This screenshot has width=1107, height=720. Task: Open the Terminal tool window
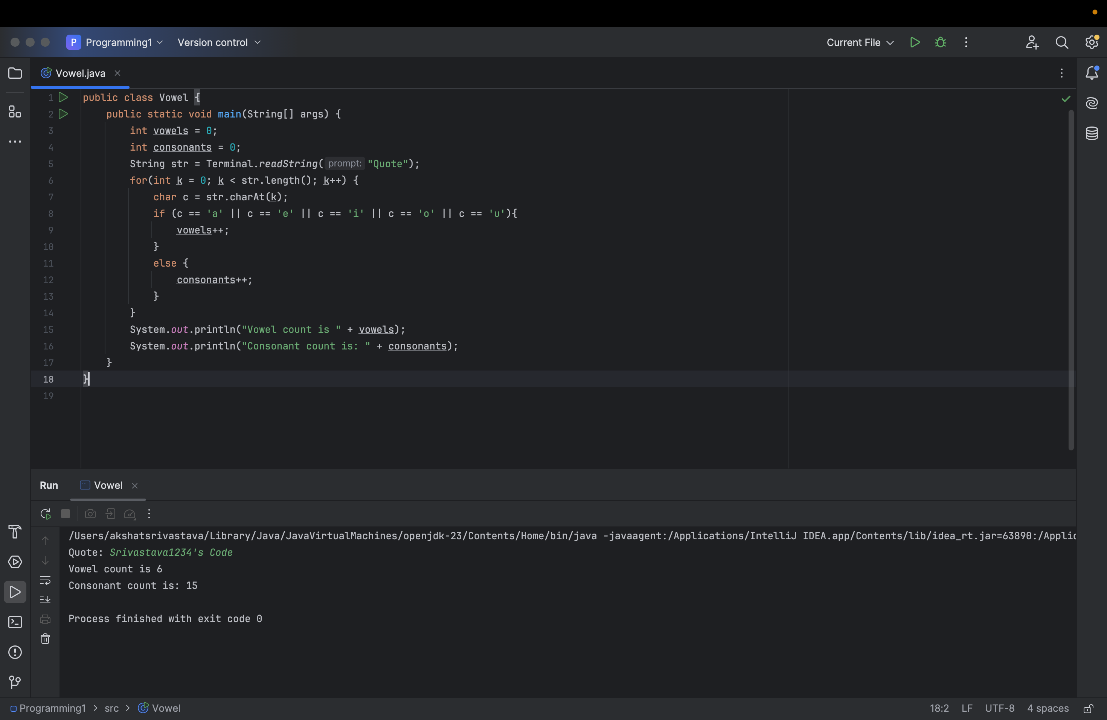pos(14,622)
